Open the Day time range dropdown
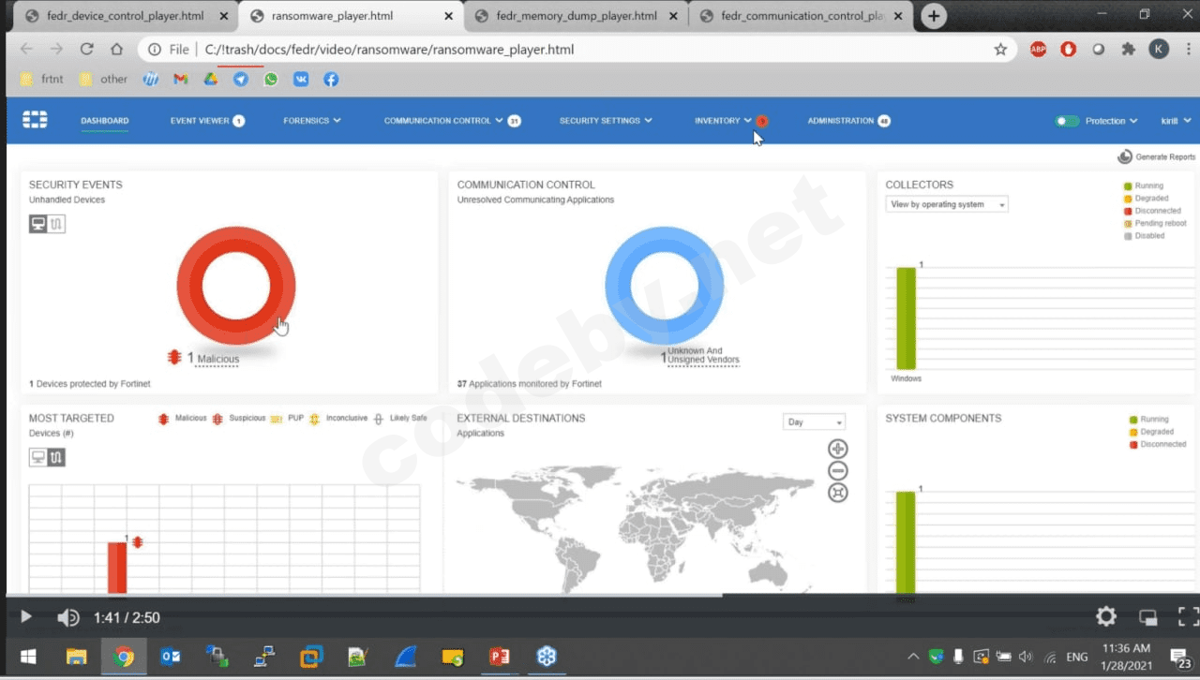Screen dimensions: 1200x680 (x=813, y=422)
